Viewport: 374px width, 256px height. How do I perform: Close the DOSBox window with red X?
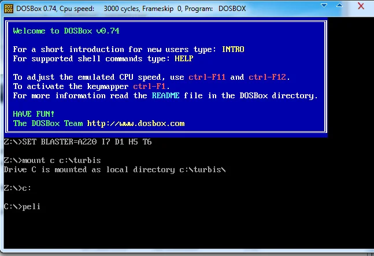pyautogui.click(x=361, y=6)
